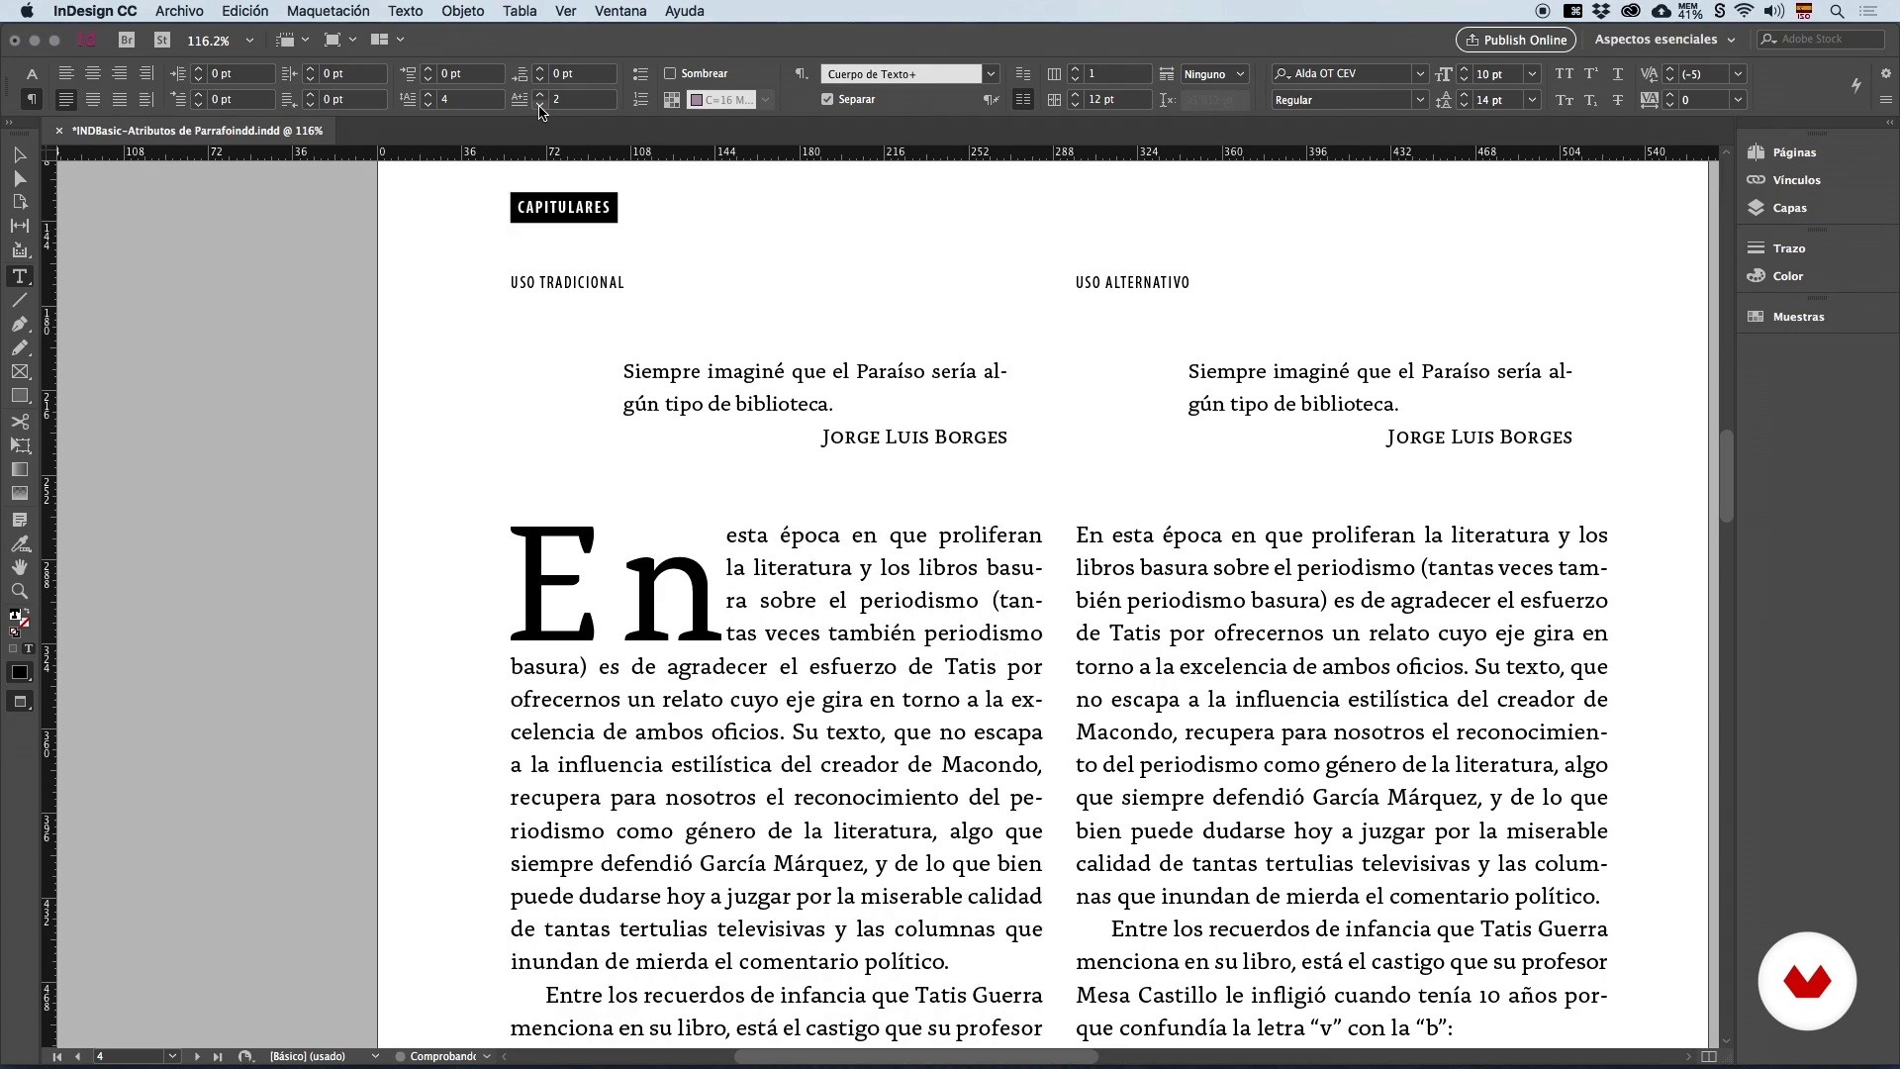Select the Content Collector tool
The height and width of the screenshot is (1069, 1900).
point(19,250)
